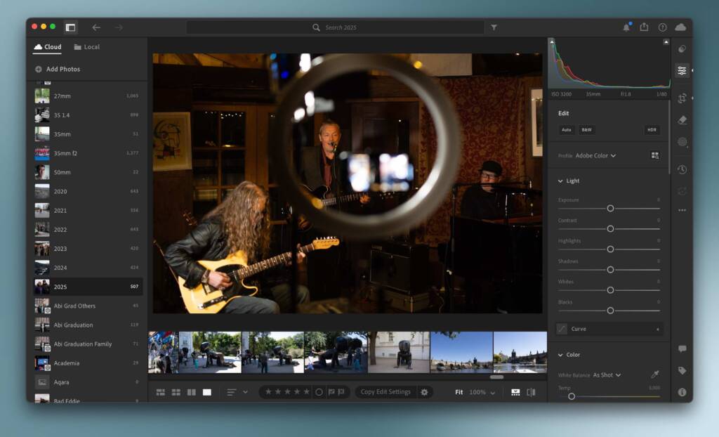
Task: Open the sort order icon
Action: pos(231,392)
